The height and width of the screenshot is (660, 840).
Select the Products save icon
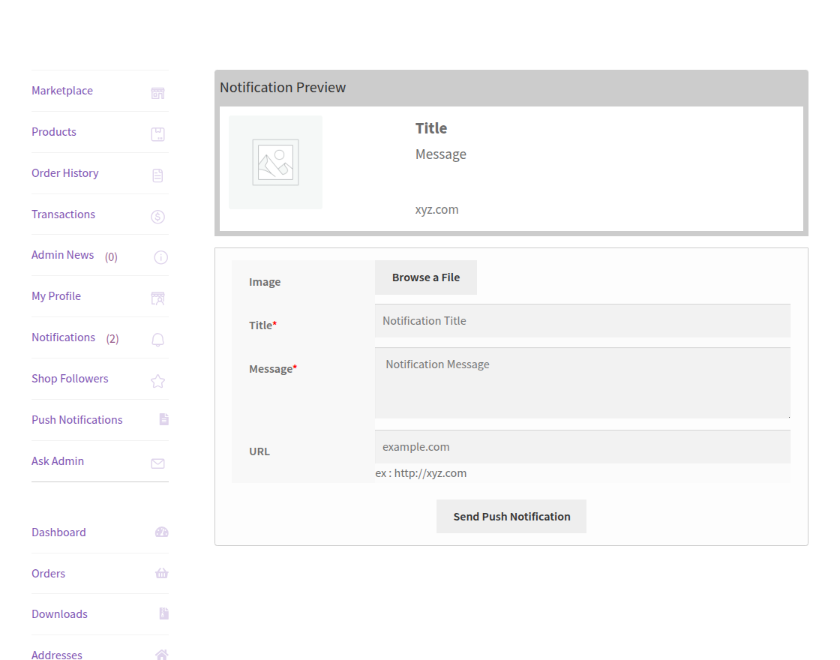point(157,133)
